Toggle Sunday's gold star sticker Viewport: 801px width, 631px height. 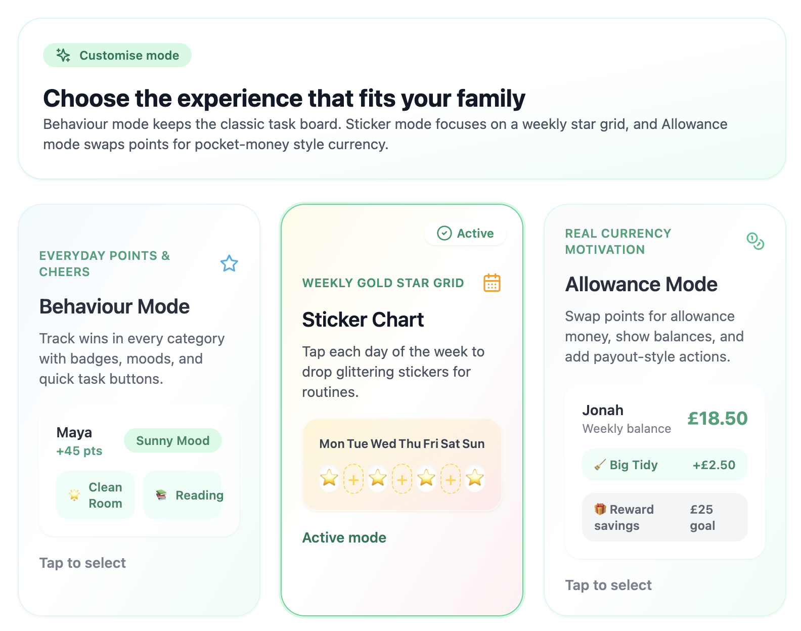click(x=474, y=480)
